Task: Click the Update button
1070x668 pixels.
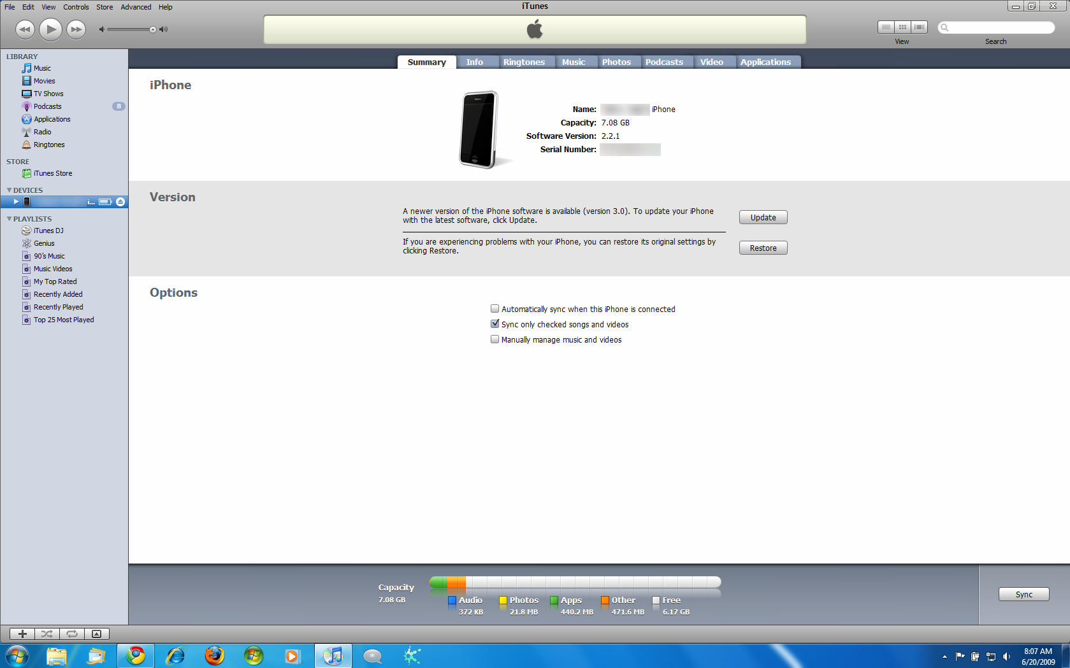Action: coord(763,217)
